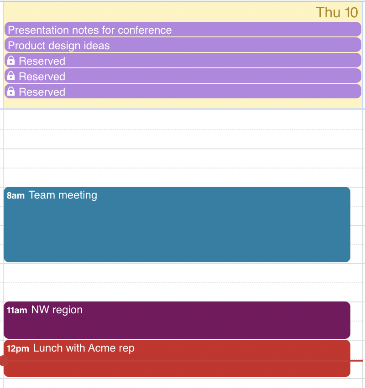Click the blank yellow header area left of Thu 10
This screenshot has height=388, width=365.
[159, 12]
